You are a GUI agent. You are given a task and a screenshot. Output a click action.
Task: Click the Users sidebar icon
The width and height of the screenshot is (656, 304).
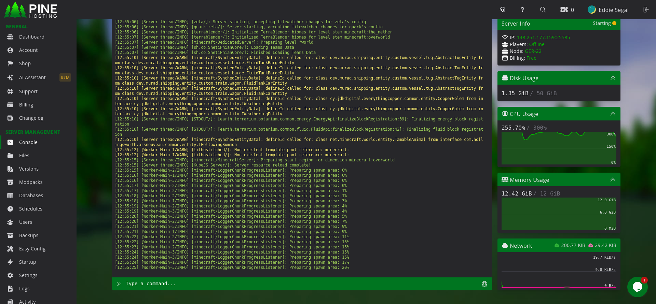pos(10,222)
